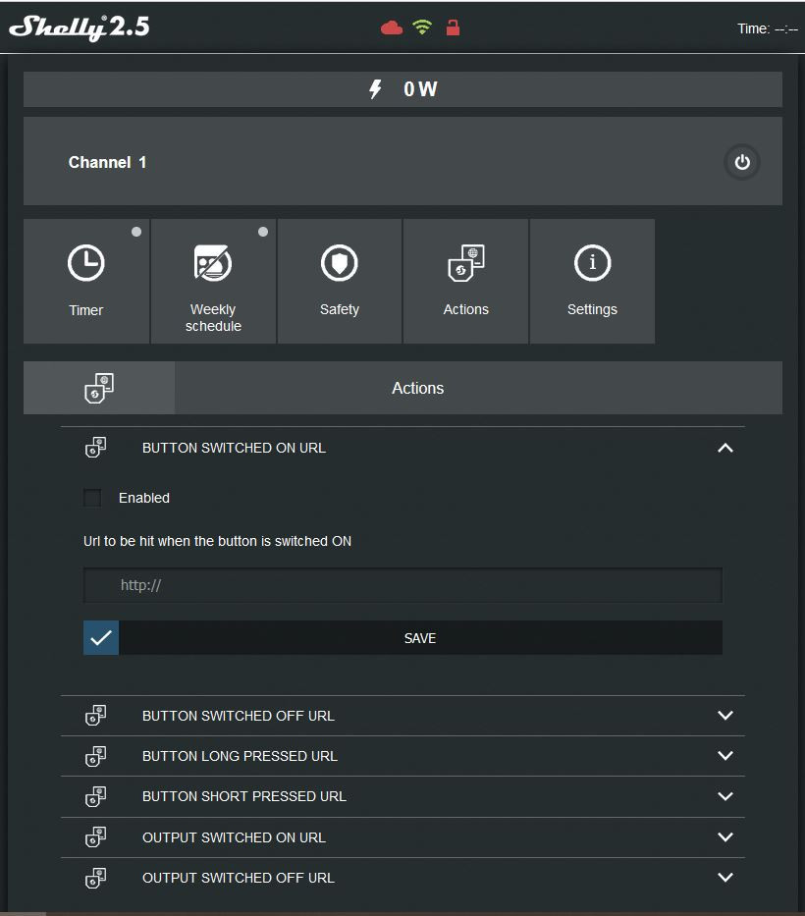Click the Shelly 2.5 logo

80,27
